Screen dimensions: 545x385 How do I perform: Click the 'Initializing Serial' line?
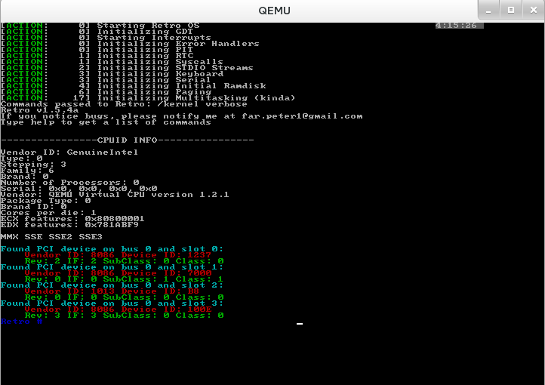(x=106, y=80)
